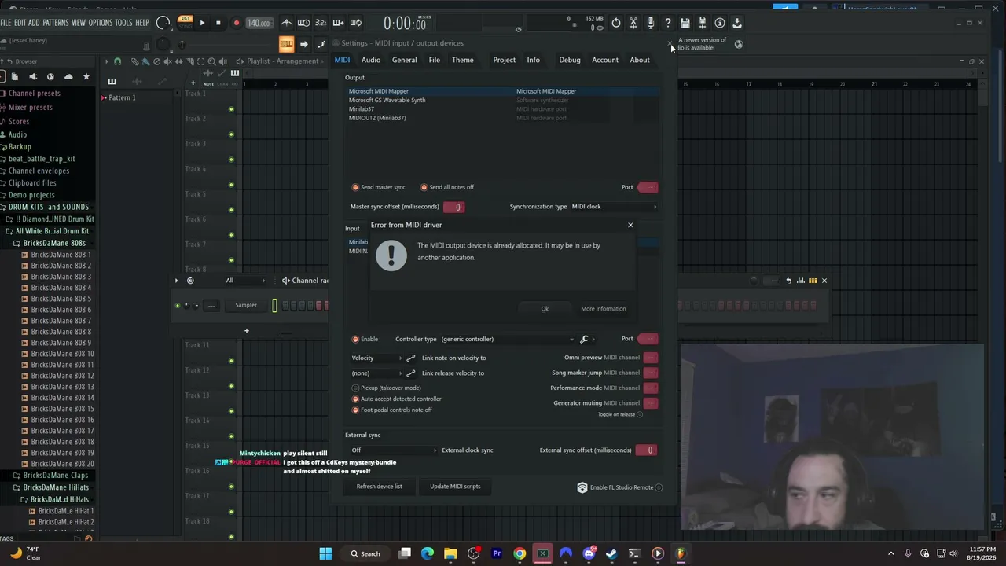Image resolution: width=1006 pixels, height=566 pixels.
Task: Open the Debug settings tab
Action: tap(570, 60)
